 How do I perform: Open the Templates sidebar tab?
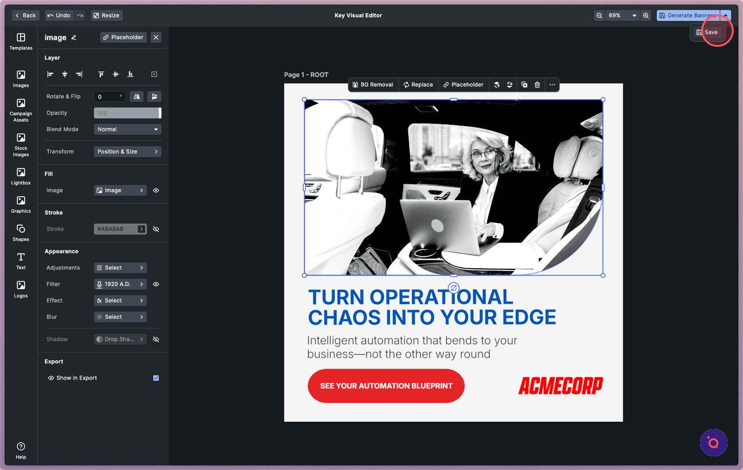[x=21, y=41]
